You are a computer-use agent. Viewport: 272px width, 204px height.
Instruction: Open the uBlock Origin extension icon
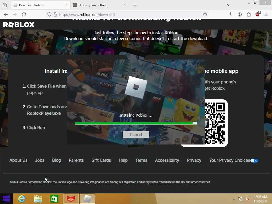click(x=258, y=14)
